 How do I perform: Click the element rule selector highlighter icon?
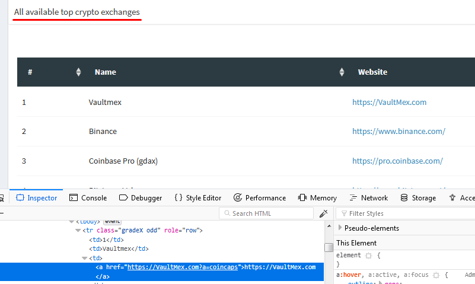pyautogui.click(x=369, y=256)
